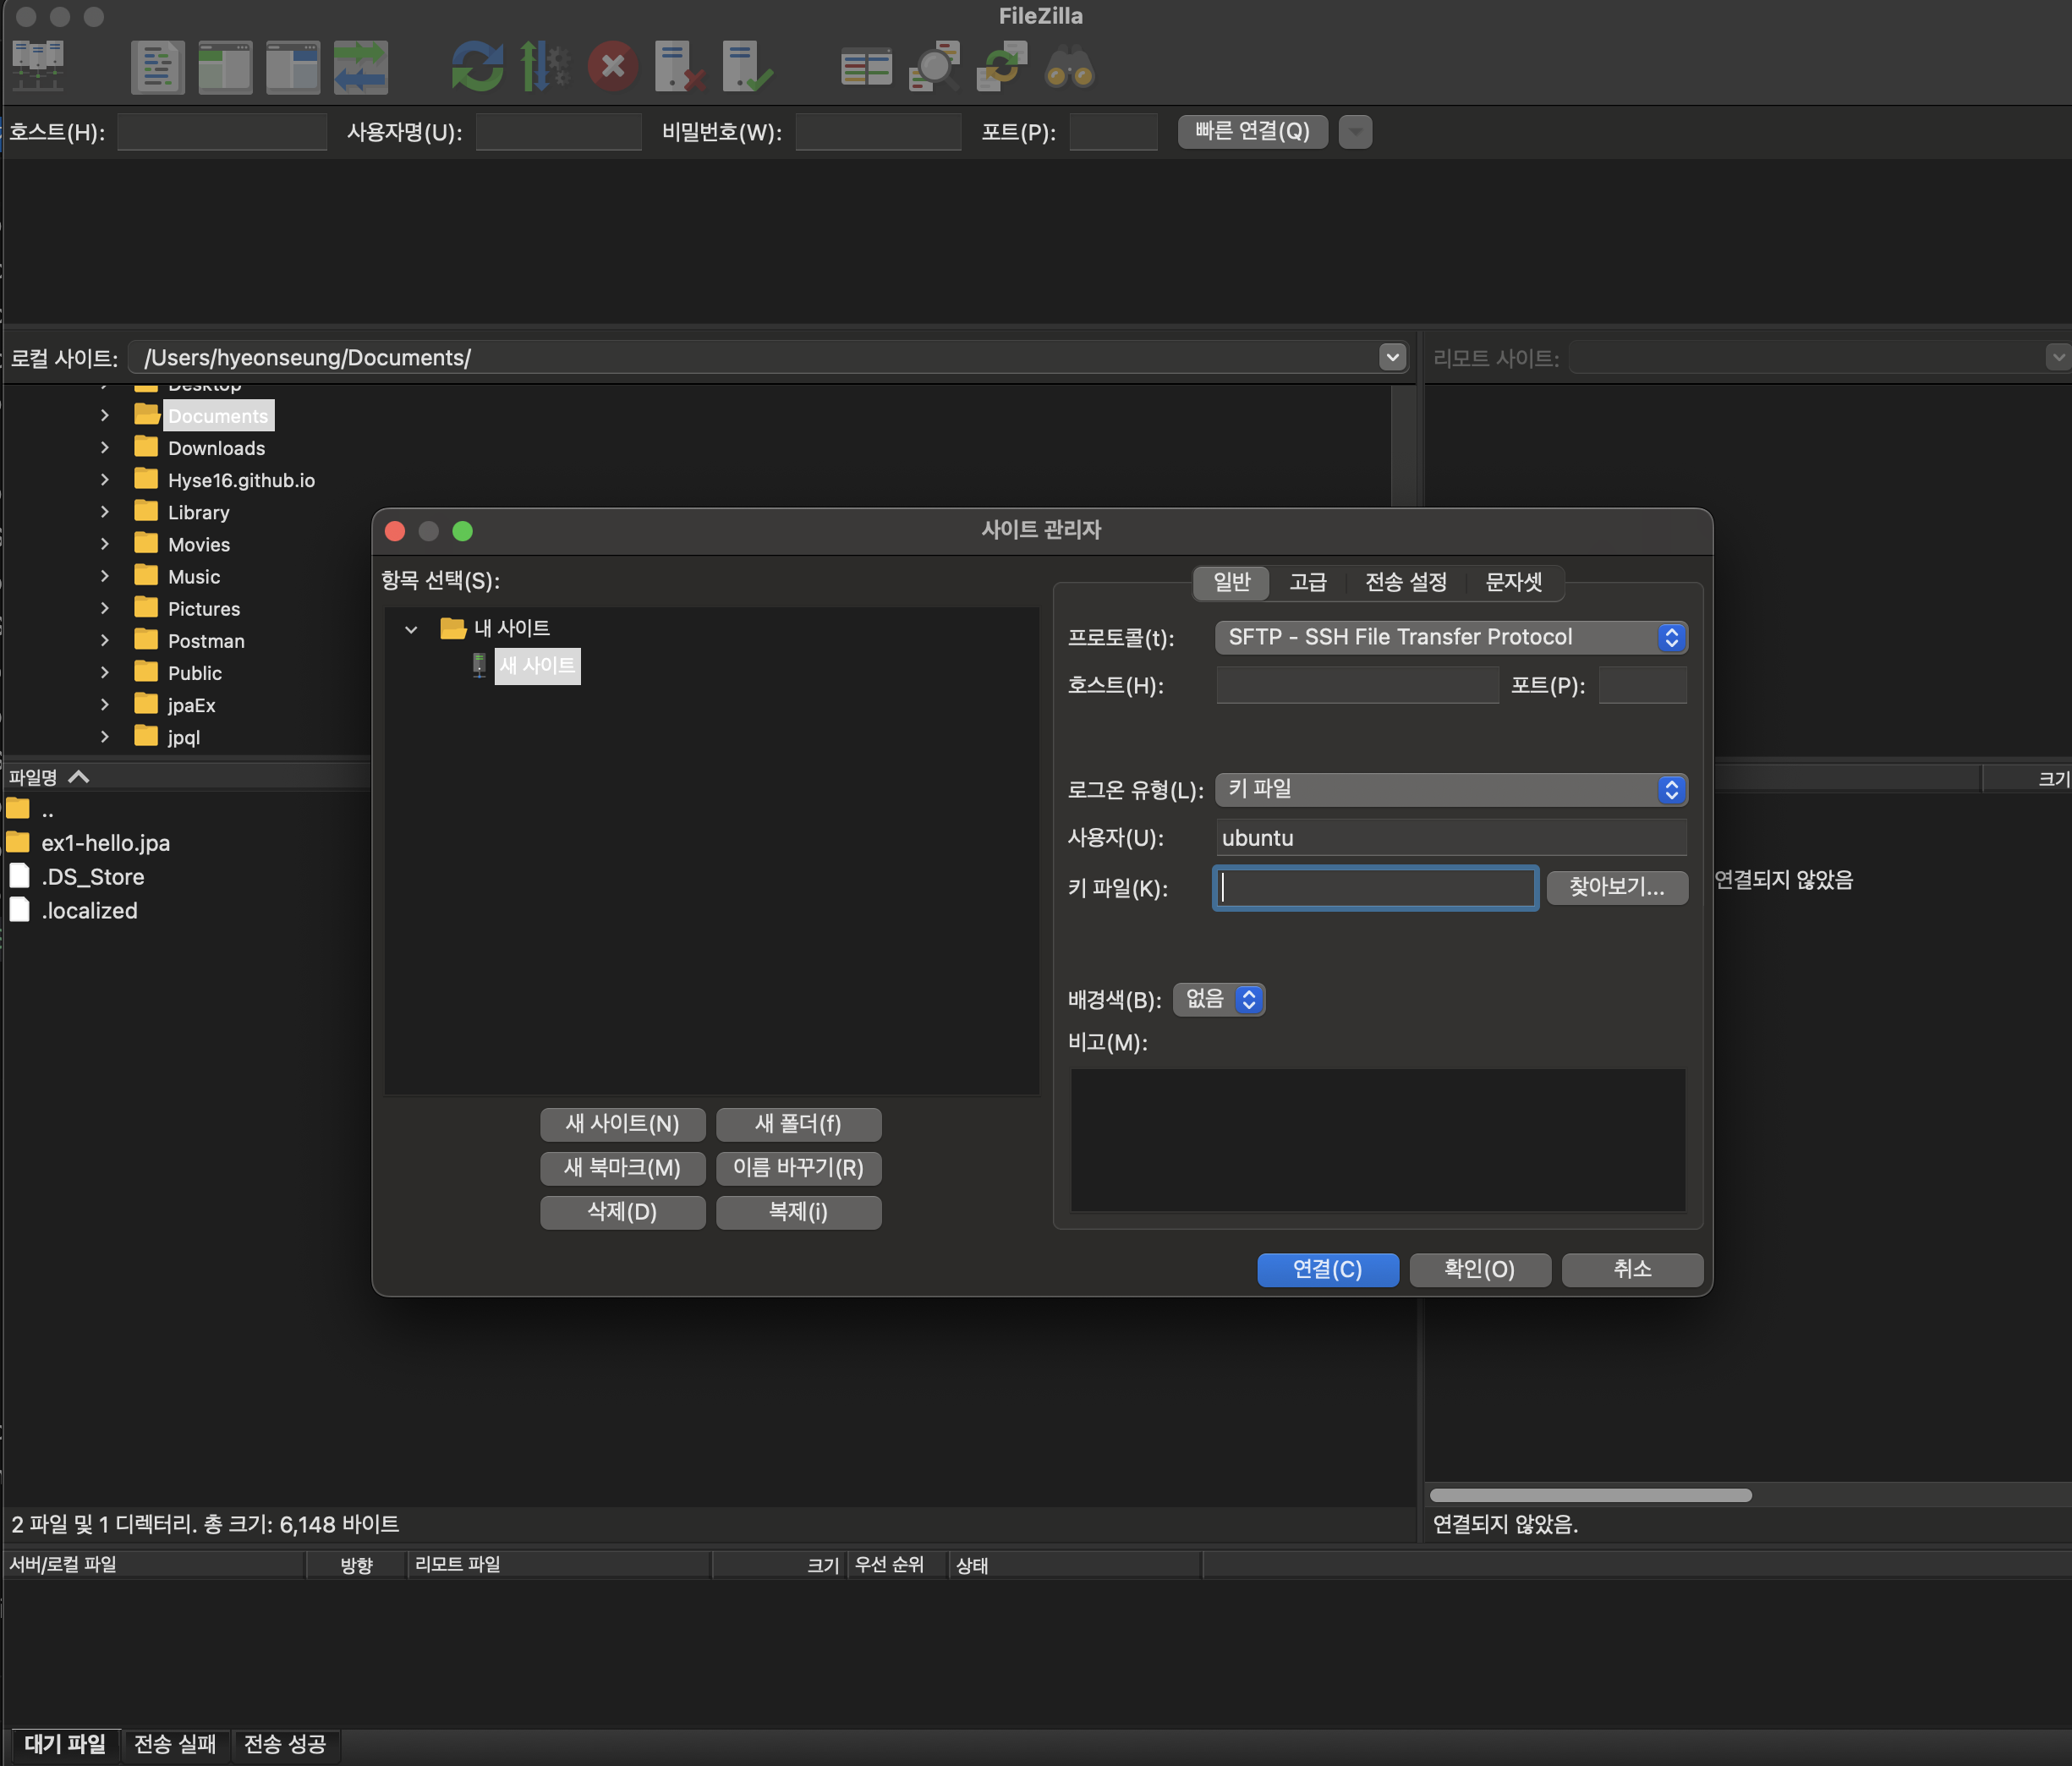Click the 새 북마크(M) button
Viewport: 2072px width, 1766px height.
623,1168
